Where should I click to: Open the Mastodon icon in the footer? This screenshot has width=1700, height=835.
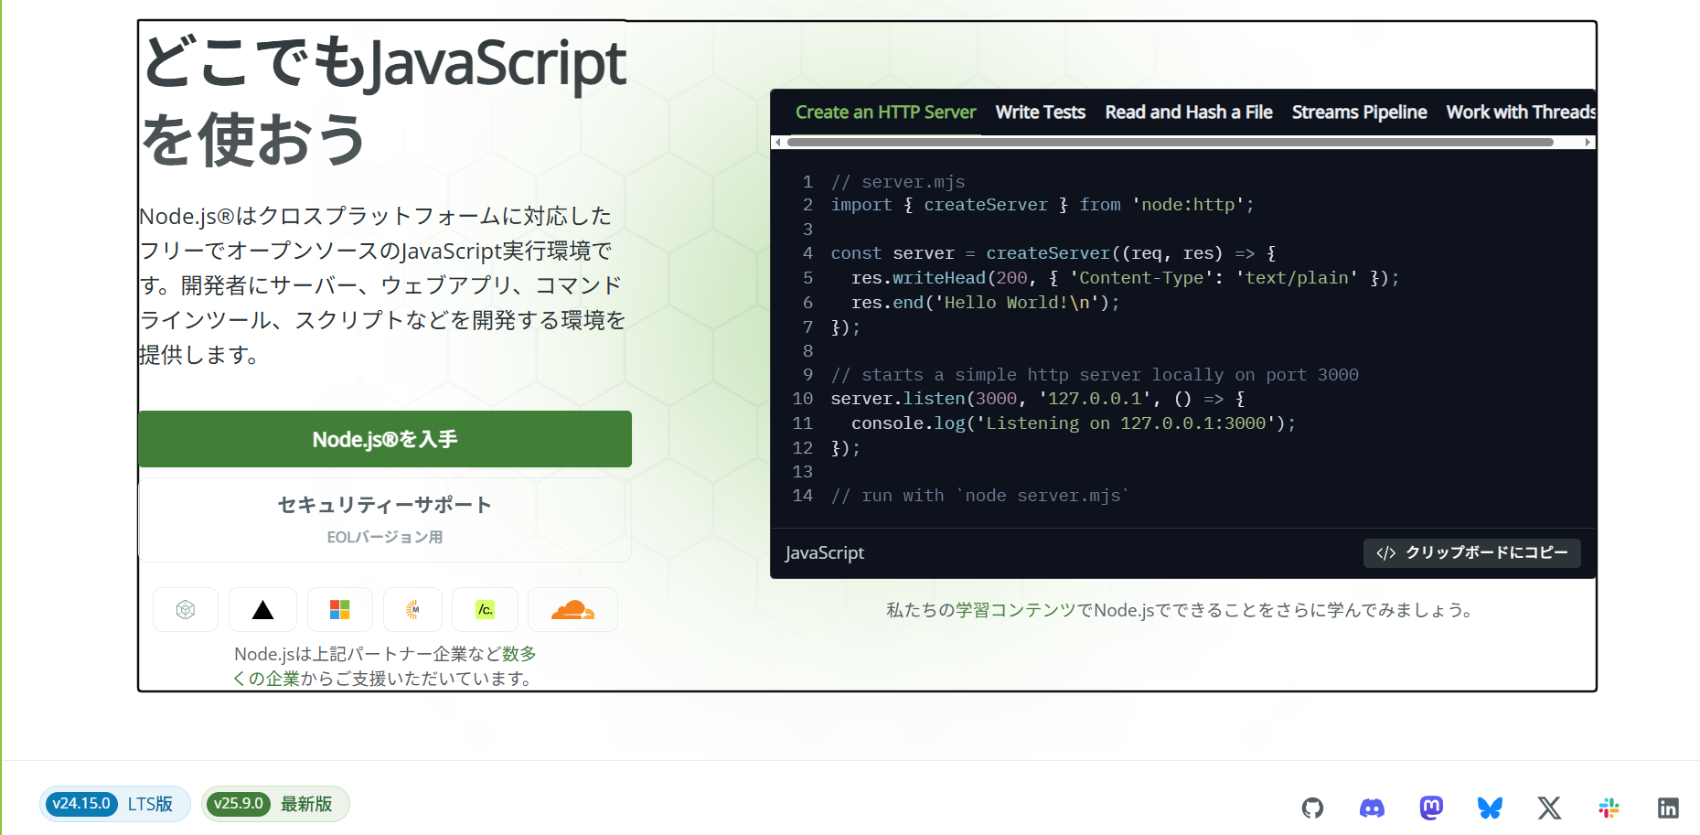tap(1431, 808)
